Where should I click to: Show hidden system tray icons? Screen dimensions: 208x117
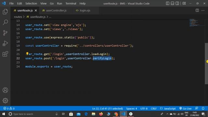tap(167, 114)
